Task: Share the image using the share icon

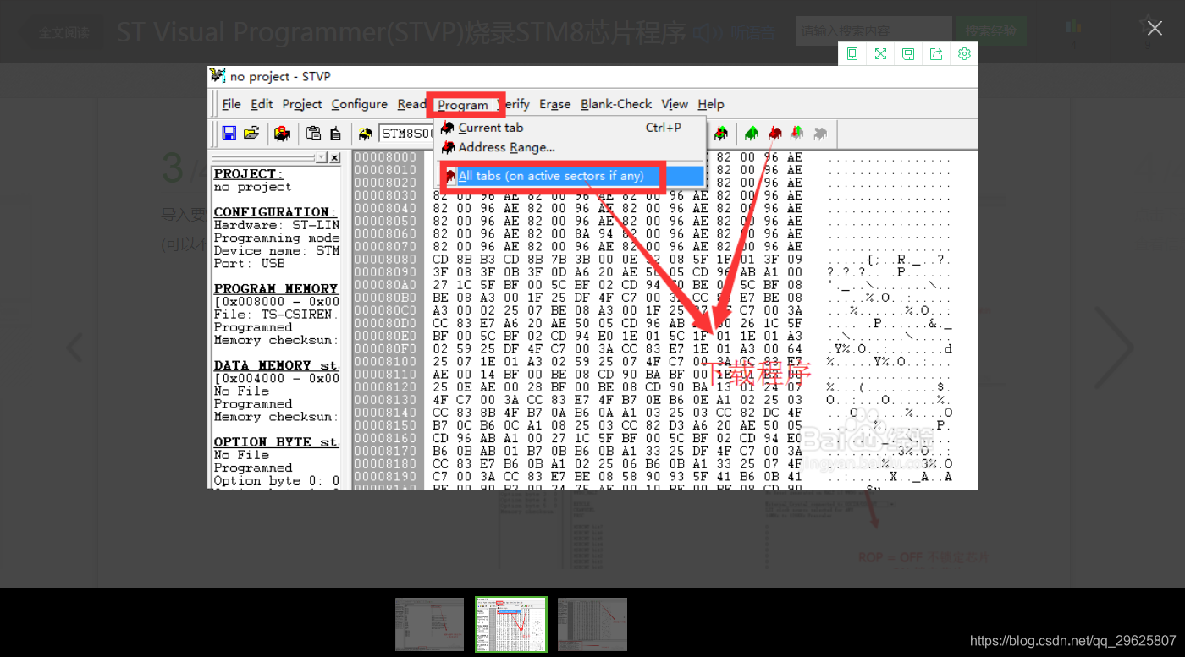Action: pos(936,53)
